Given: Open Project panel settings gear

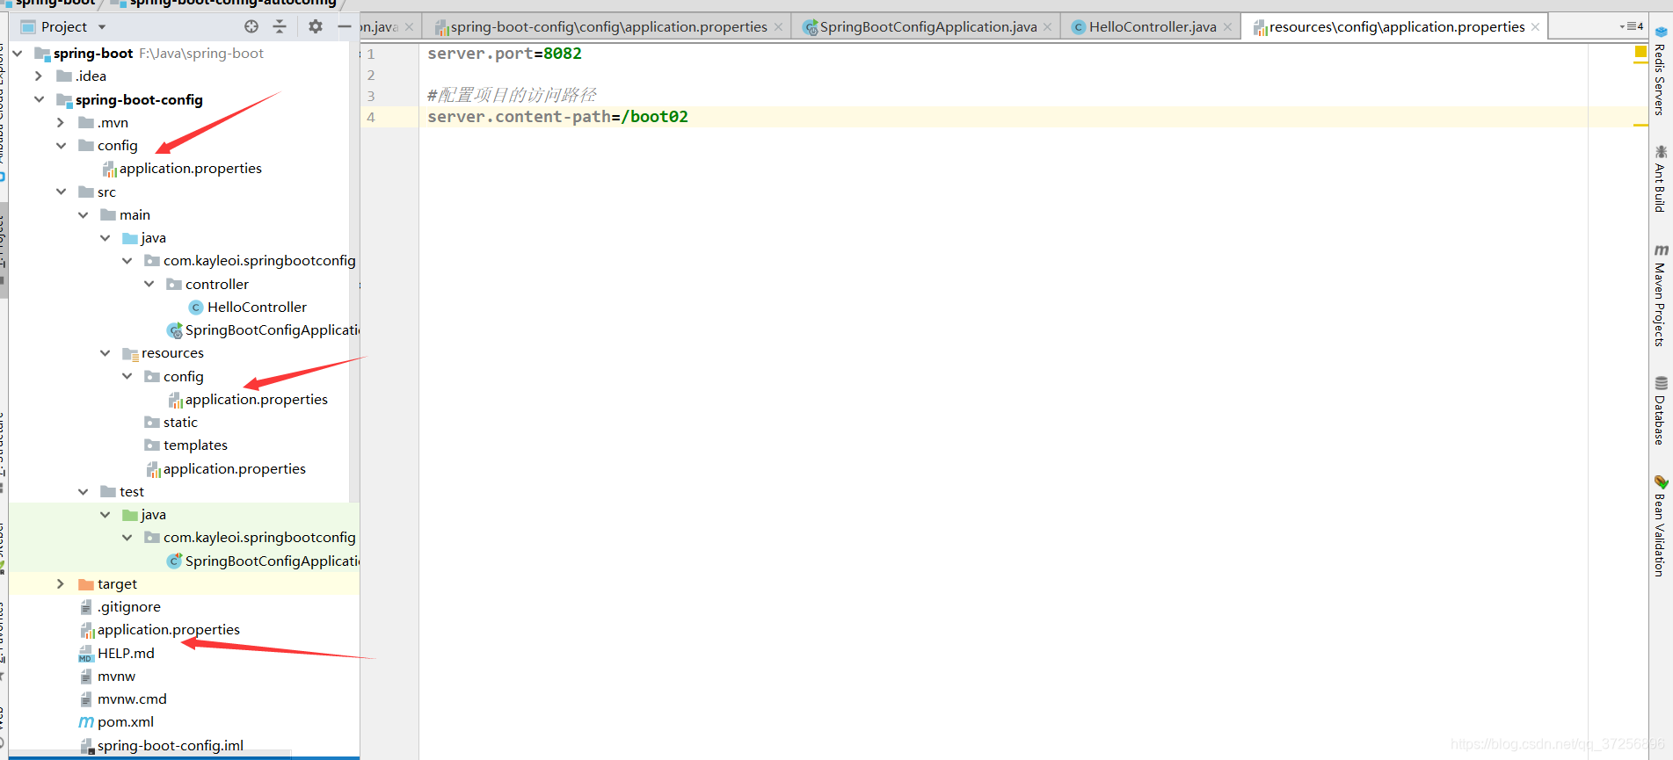Looking at the screenshot, I should [x=316, y=26].
